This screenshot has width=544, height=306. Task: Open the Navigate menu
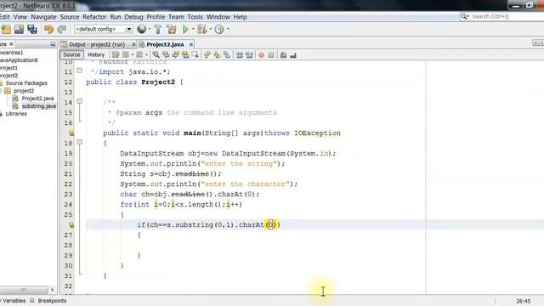click(x=43, y=17)
